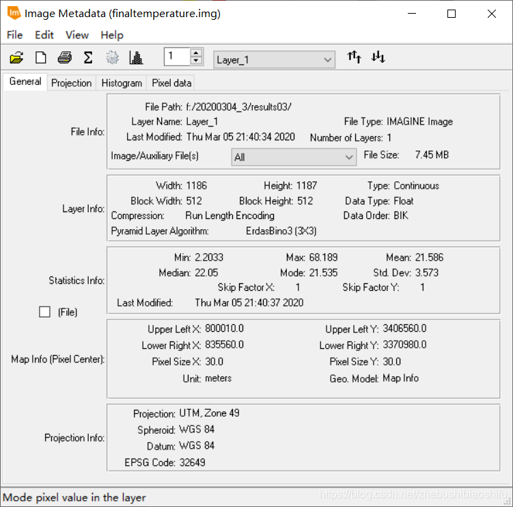Open the Layer_1 dropdown

(274, 60)
